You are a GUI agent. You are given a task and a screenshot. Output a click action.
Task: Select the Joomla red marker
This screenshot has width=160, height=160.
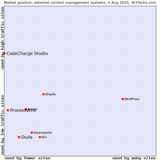[26, 109]
